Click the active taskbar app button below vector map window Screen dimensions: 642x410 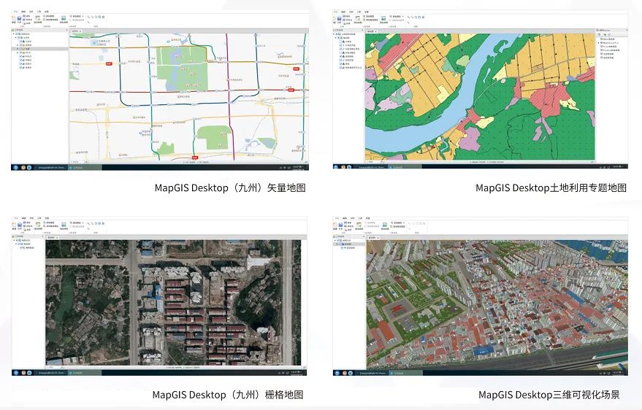85,168
